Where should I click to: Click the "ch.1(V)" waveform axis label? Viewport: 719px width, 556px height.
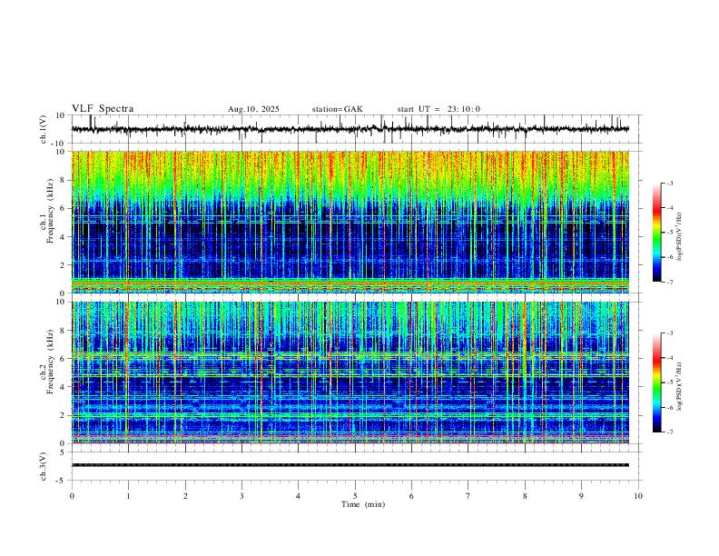point(44,129)
